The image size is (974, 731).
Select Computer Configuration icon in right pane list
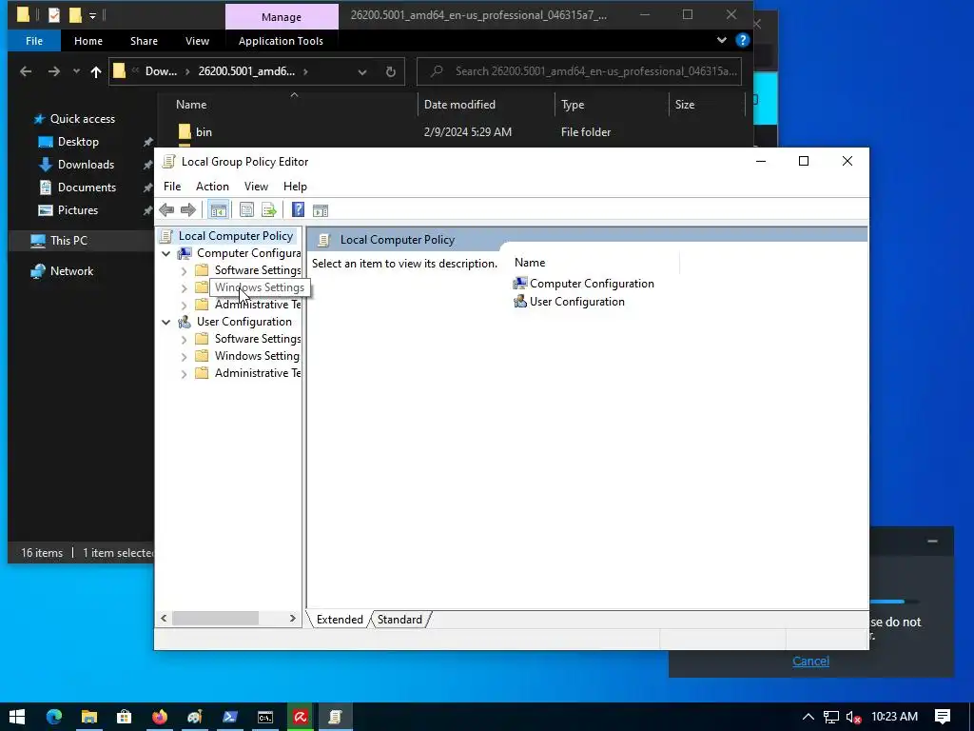520,284
